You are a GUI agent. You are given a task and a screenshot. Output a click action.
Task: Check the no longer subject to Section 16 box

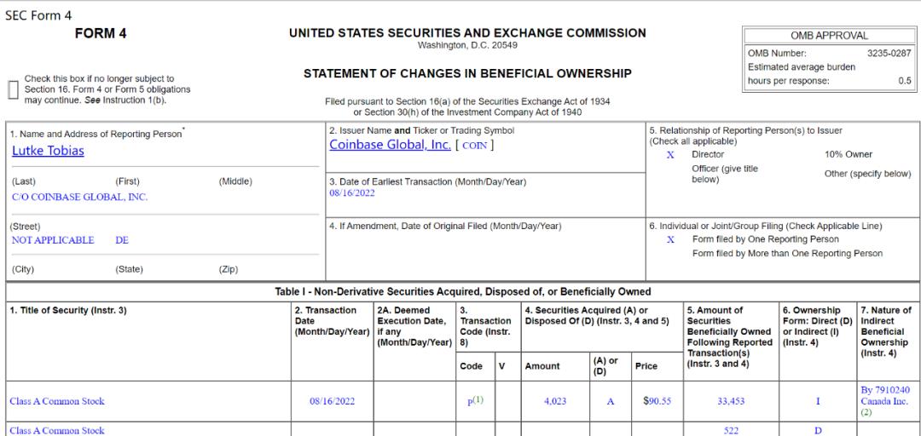pyautogui.click(x=13, y=89)
